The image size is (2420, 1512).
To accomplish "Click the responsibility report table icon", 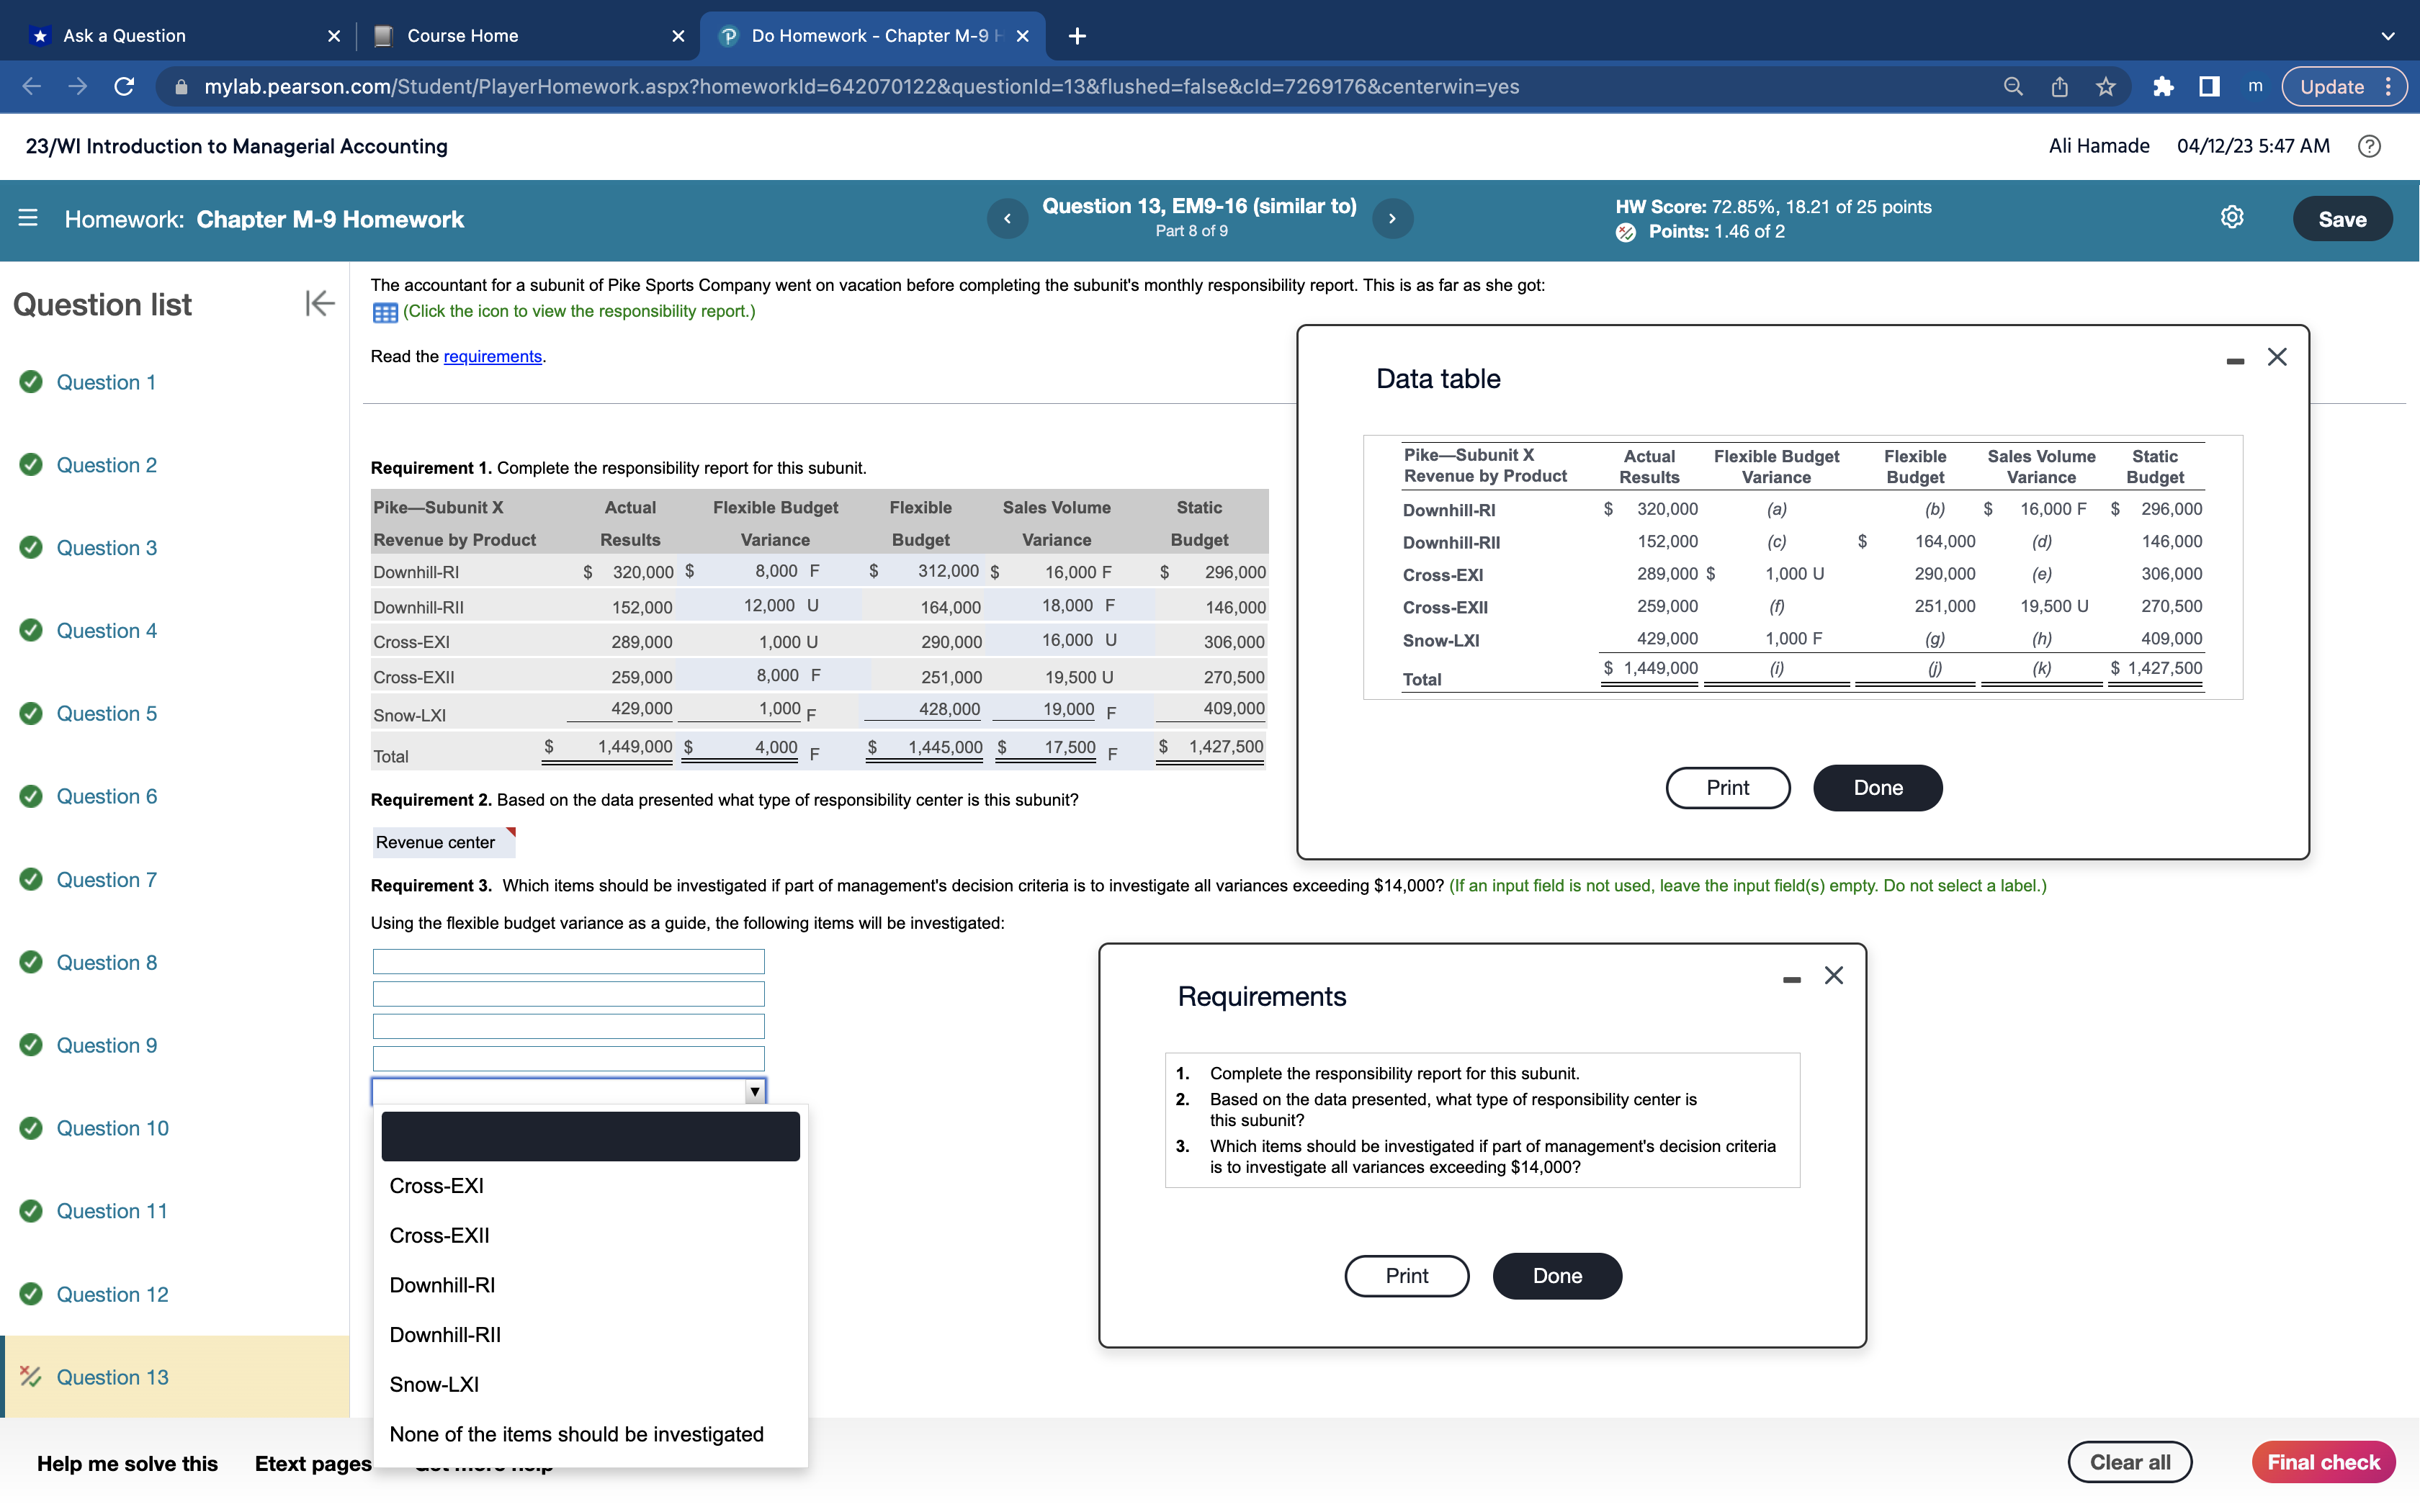I will [385, 312].
